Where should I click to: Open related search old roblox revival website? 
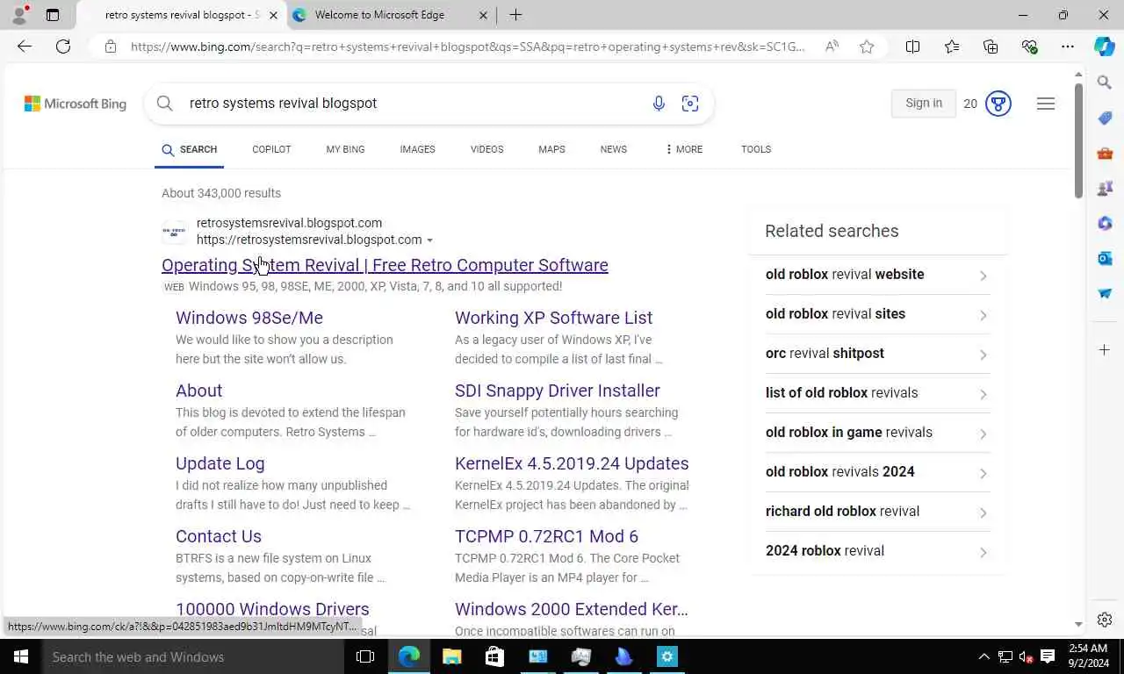click(x=878, y=275)
